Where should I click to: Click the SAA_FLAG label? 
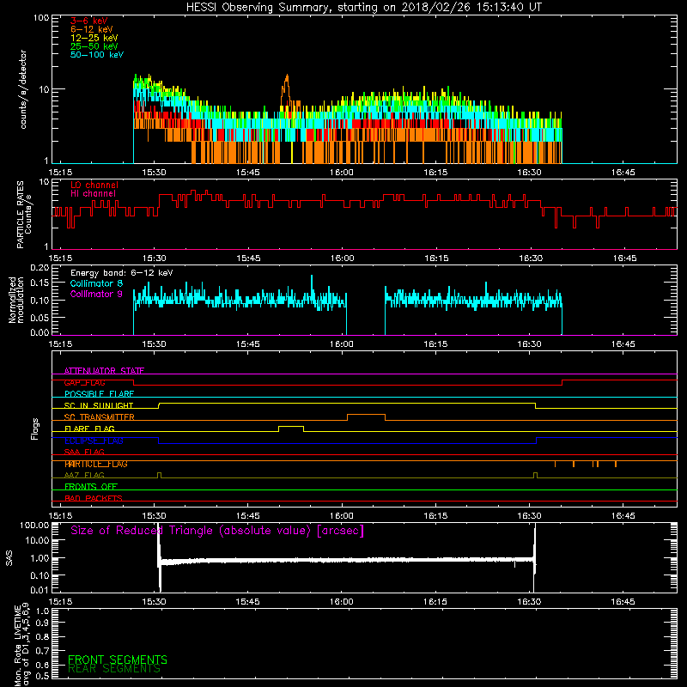(84, 452)
